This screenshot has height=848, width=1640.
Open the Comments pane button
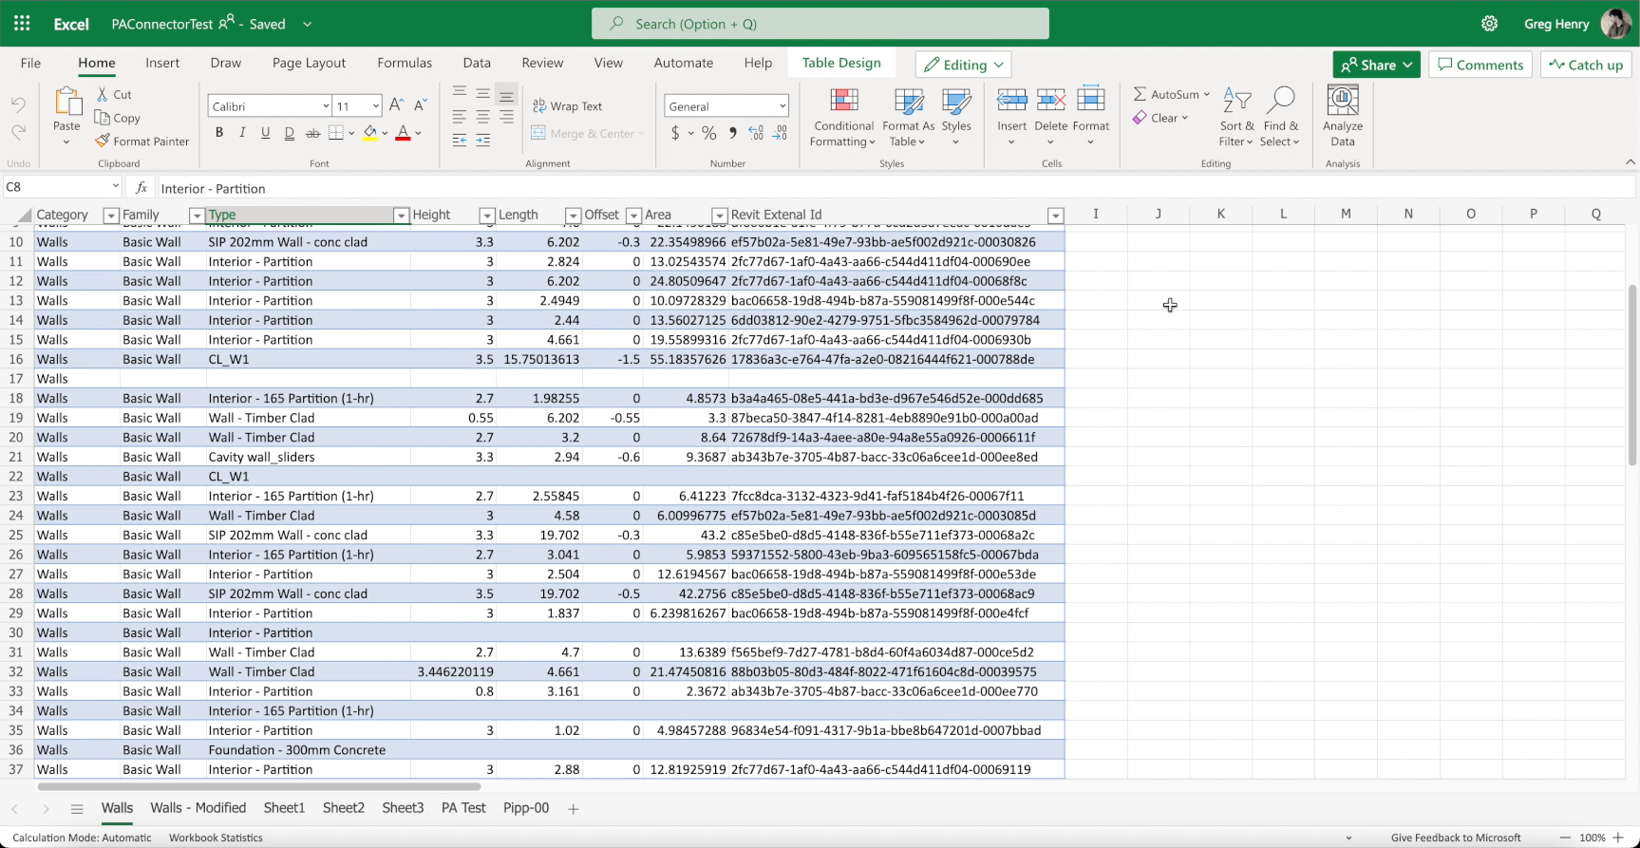click(1480, 65)
